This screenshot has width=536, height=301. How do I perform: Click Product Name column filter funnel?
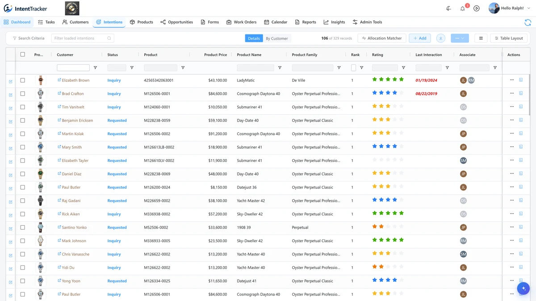280,68
